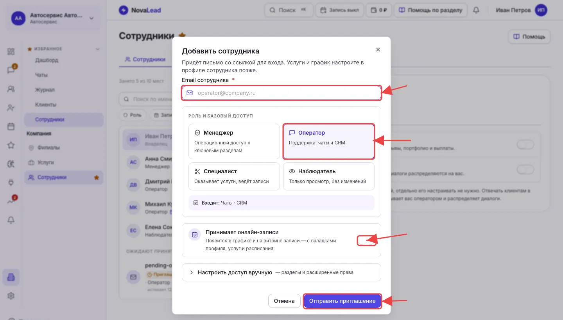Click the МК avatar in employee list

(x=133, y=208)
